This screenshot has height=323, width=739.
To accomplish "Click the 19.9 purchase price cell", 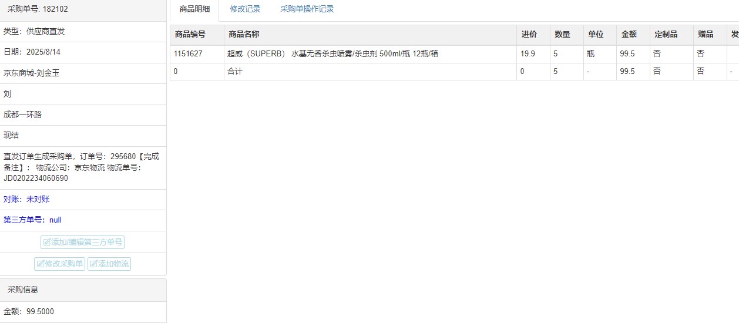I will click(x=533, y=54).
